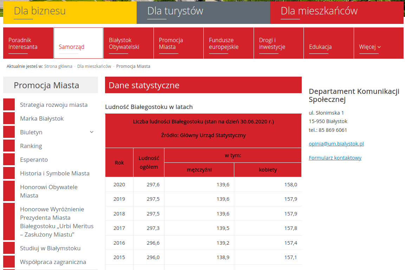The height and width of the screenshot is (270, 405).
Task: Open the Formularz kontaktowy link
Action: coord(335,158)
